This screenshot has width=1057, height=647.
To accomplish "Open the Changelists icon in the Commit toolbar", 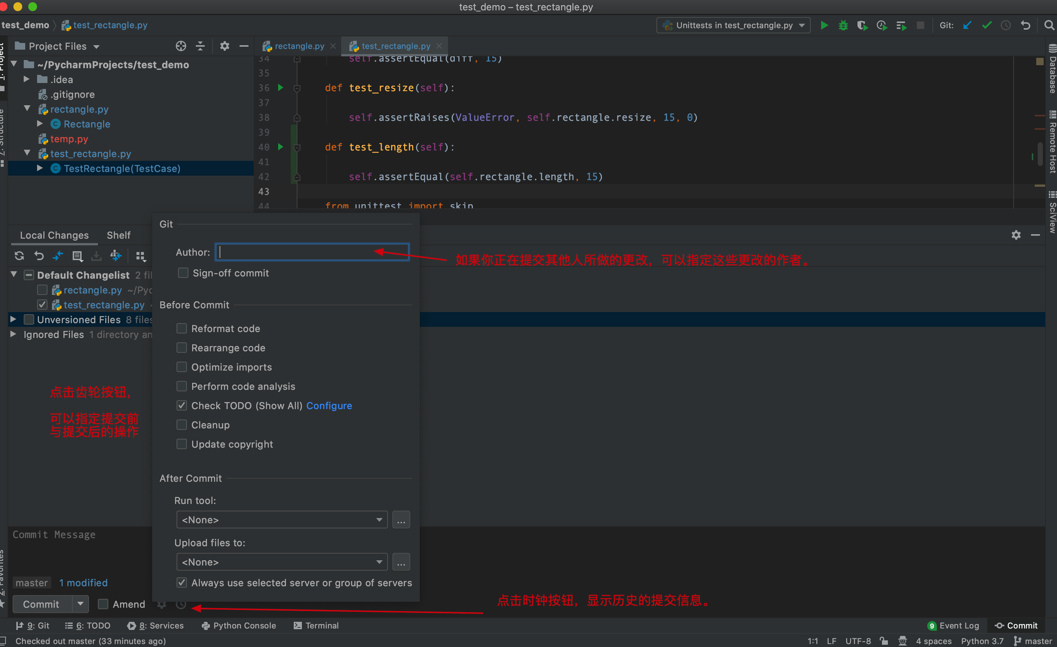I will [77, 256].
